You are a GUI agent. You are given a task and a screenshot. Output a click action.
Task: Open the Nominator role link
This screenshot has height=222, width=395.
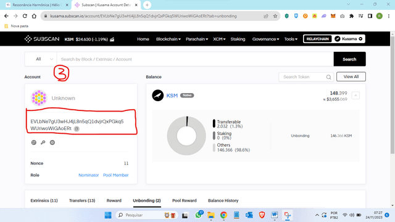(88, 175)
